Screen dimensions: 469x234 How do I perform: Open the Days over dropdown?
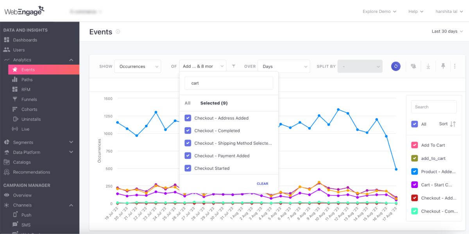[x=284, y=66]
